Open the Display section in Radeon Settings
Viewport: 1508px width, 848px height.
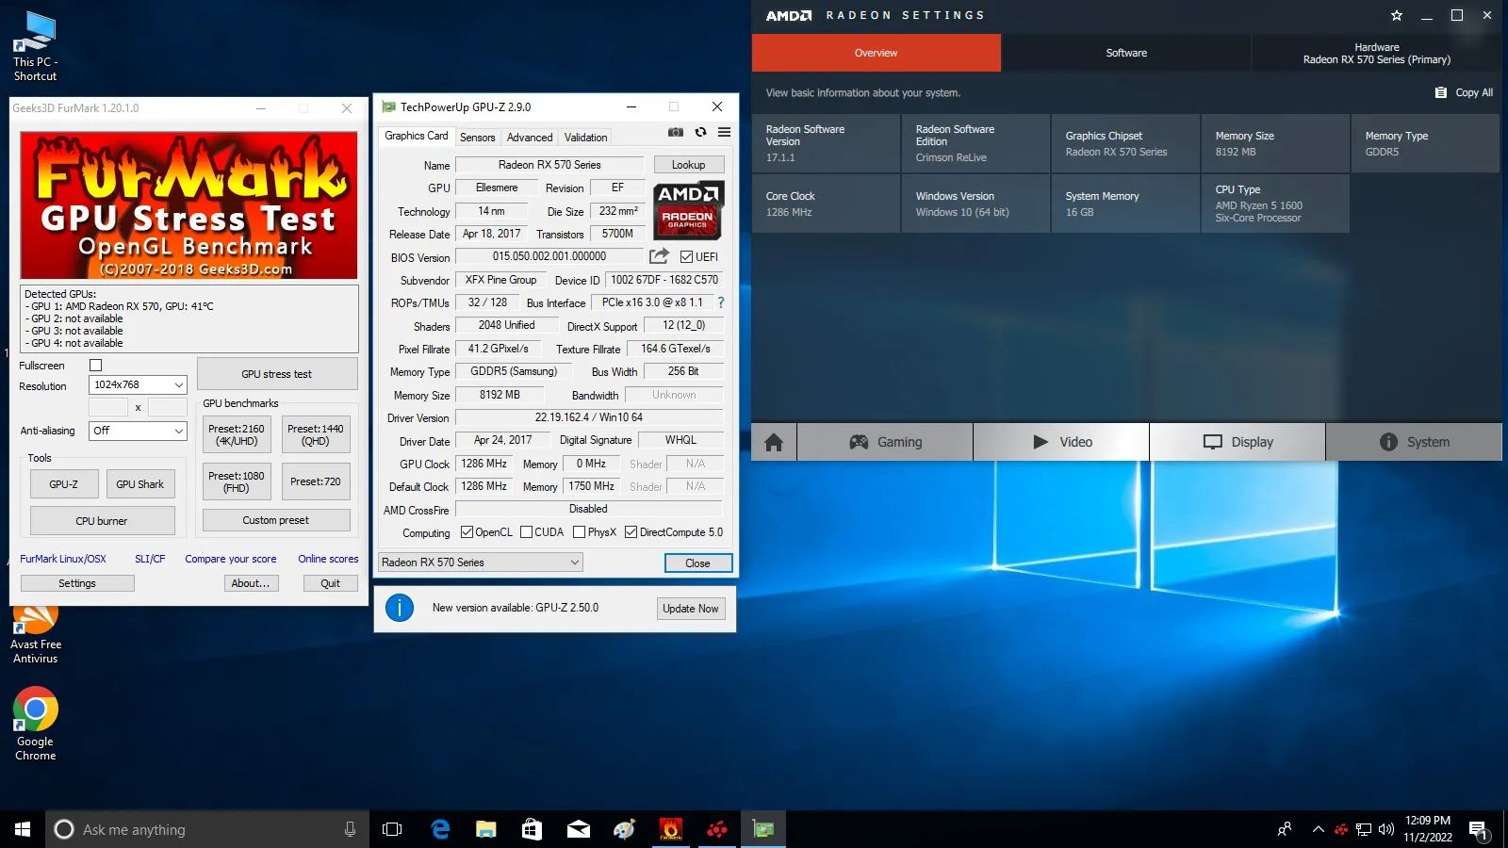click(x=1238, y=442)
